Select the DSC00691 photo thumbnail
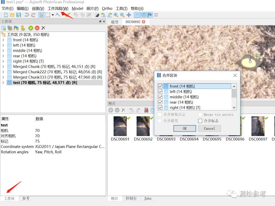 (x=120, y=126)
